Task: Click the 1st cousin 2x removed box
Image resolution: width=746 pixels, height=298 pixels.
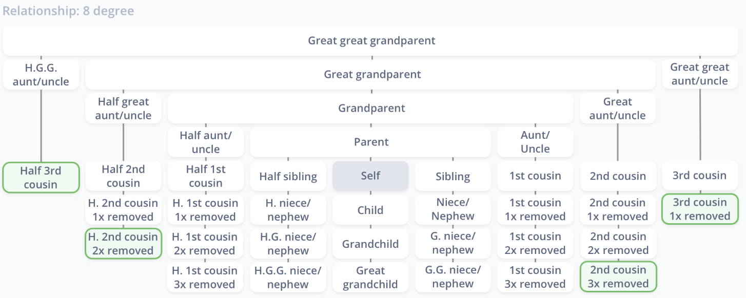Action: click(x=535, y=243)
